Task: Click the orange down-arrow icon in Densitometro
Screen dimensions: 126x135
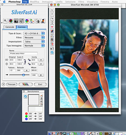Action: [41, 96]
